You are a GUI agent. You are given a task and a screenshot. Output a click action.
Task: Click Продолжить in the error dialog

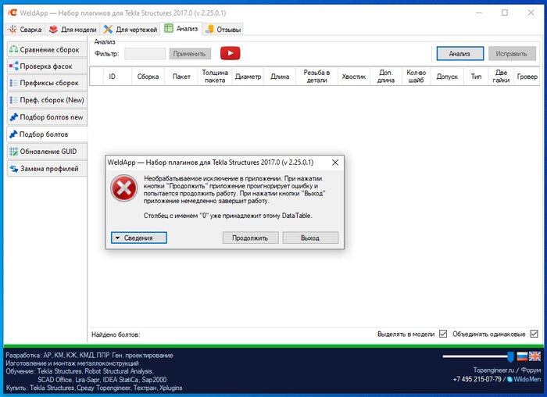coord(251,238)
